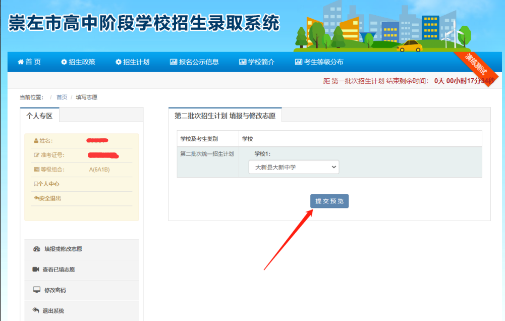Screen dimensions: 505x321
Task: Click the chart icon beside 报名公示信息
Action: [x=174, y=62]
